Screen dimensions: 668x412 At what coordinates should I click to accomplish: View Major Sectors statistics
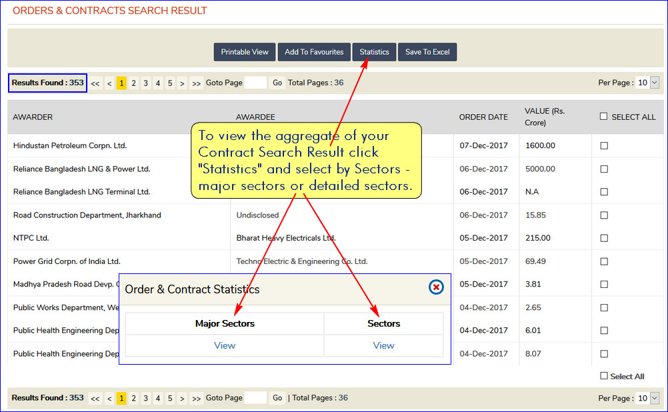[225, 345]
